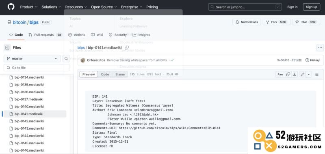The width and height of the screenshot is (325, 154).
Task: Collapse the Files side panel icon
Action: pos(7,47)
